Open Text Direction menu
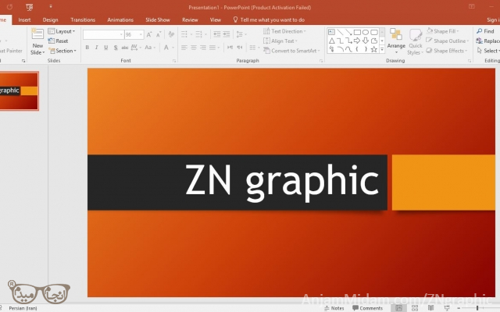 point(284,31)
